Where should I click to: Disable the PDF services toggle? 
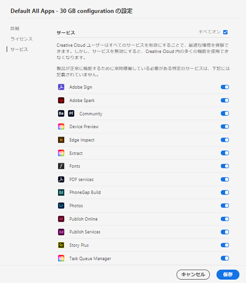pos(225,179)
